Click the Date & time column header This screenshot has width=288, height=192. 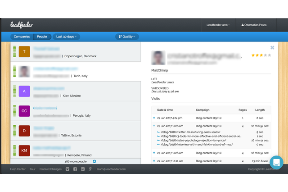pos(165,110)
